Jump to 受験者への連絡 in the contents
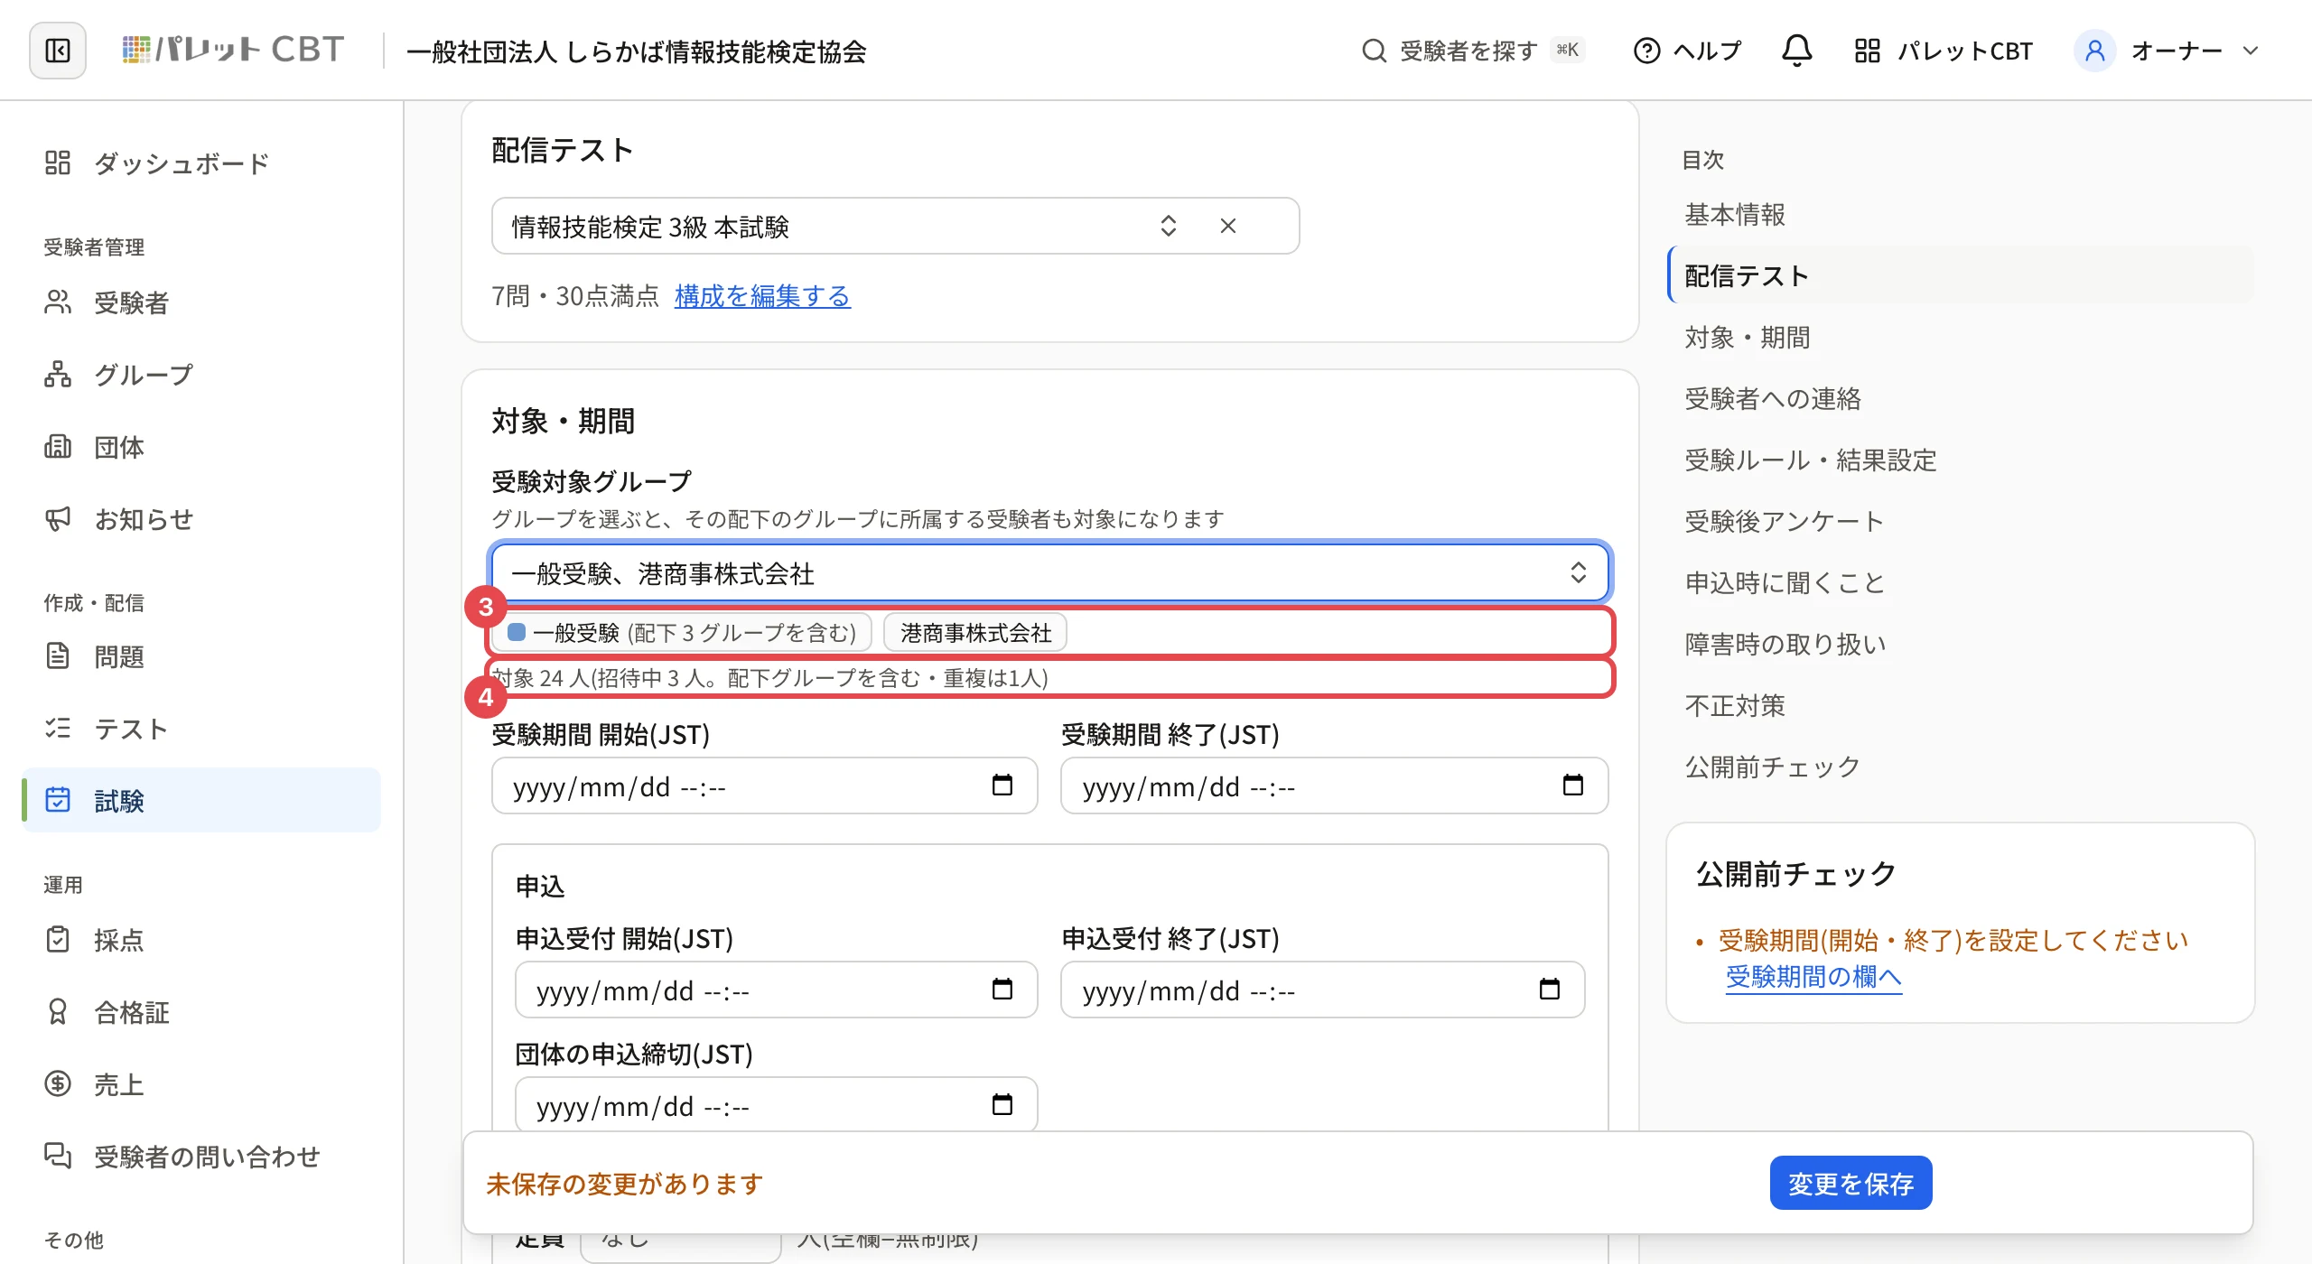The width and height of the screenshot is (2312, 1264). tap(1772, 399)
